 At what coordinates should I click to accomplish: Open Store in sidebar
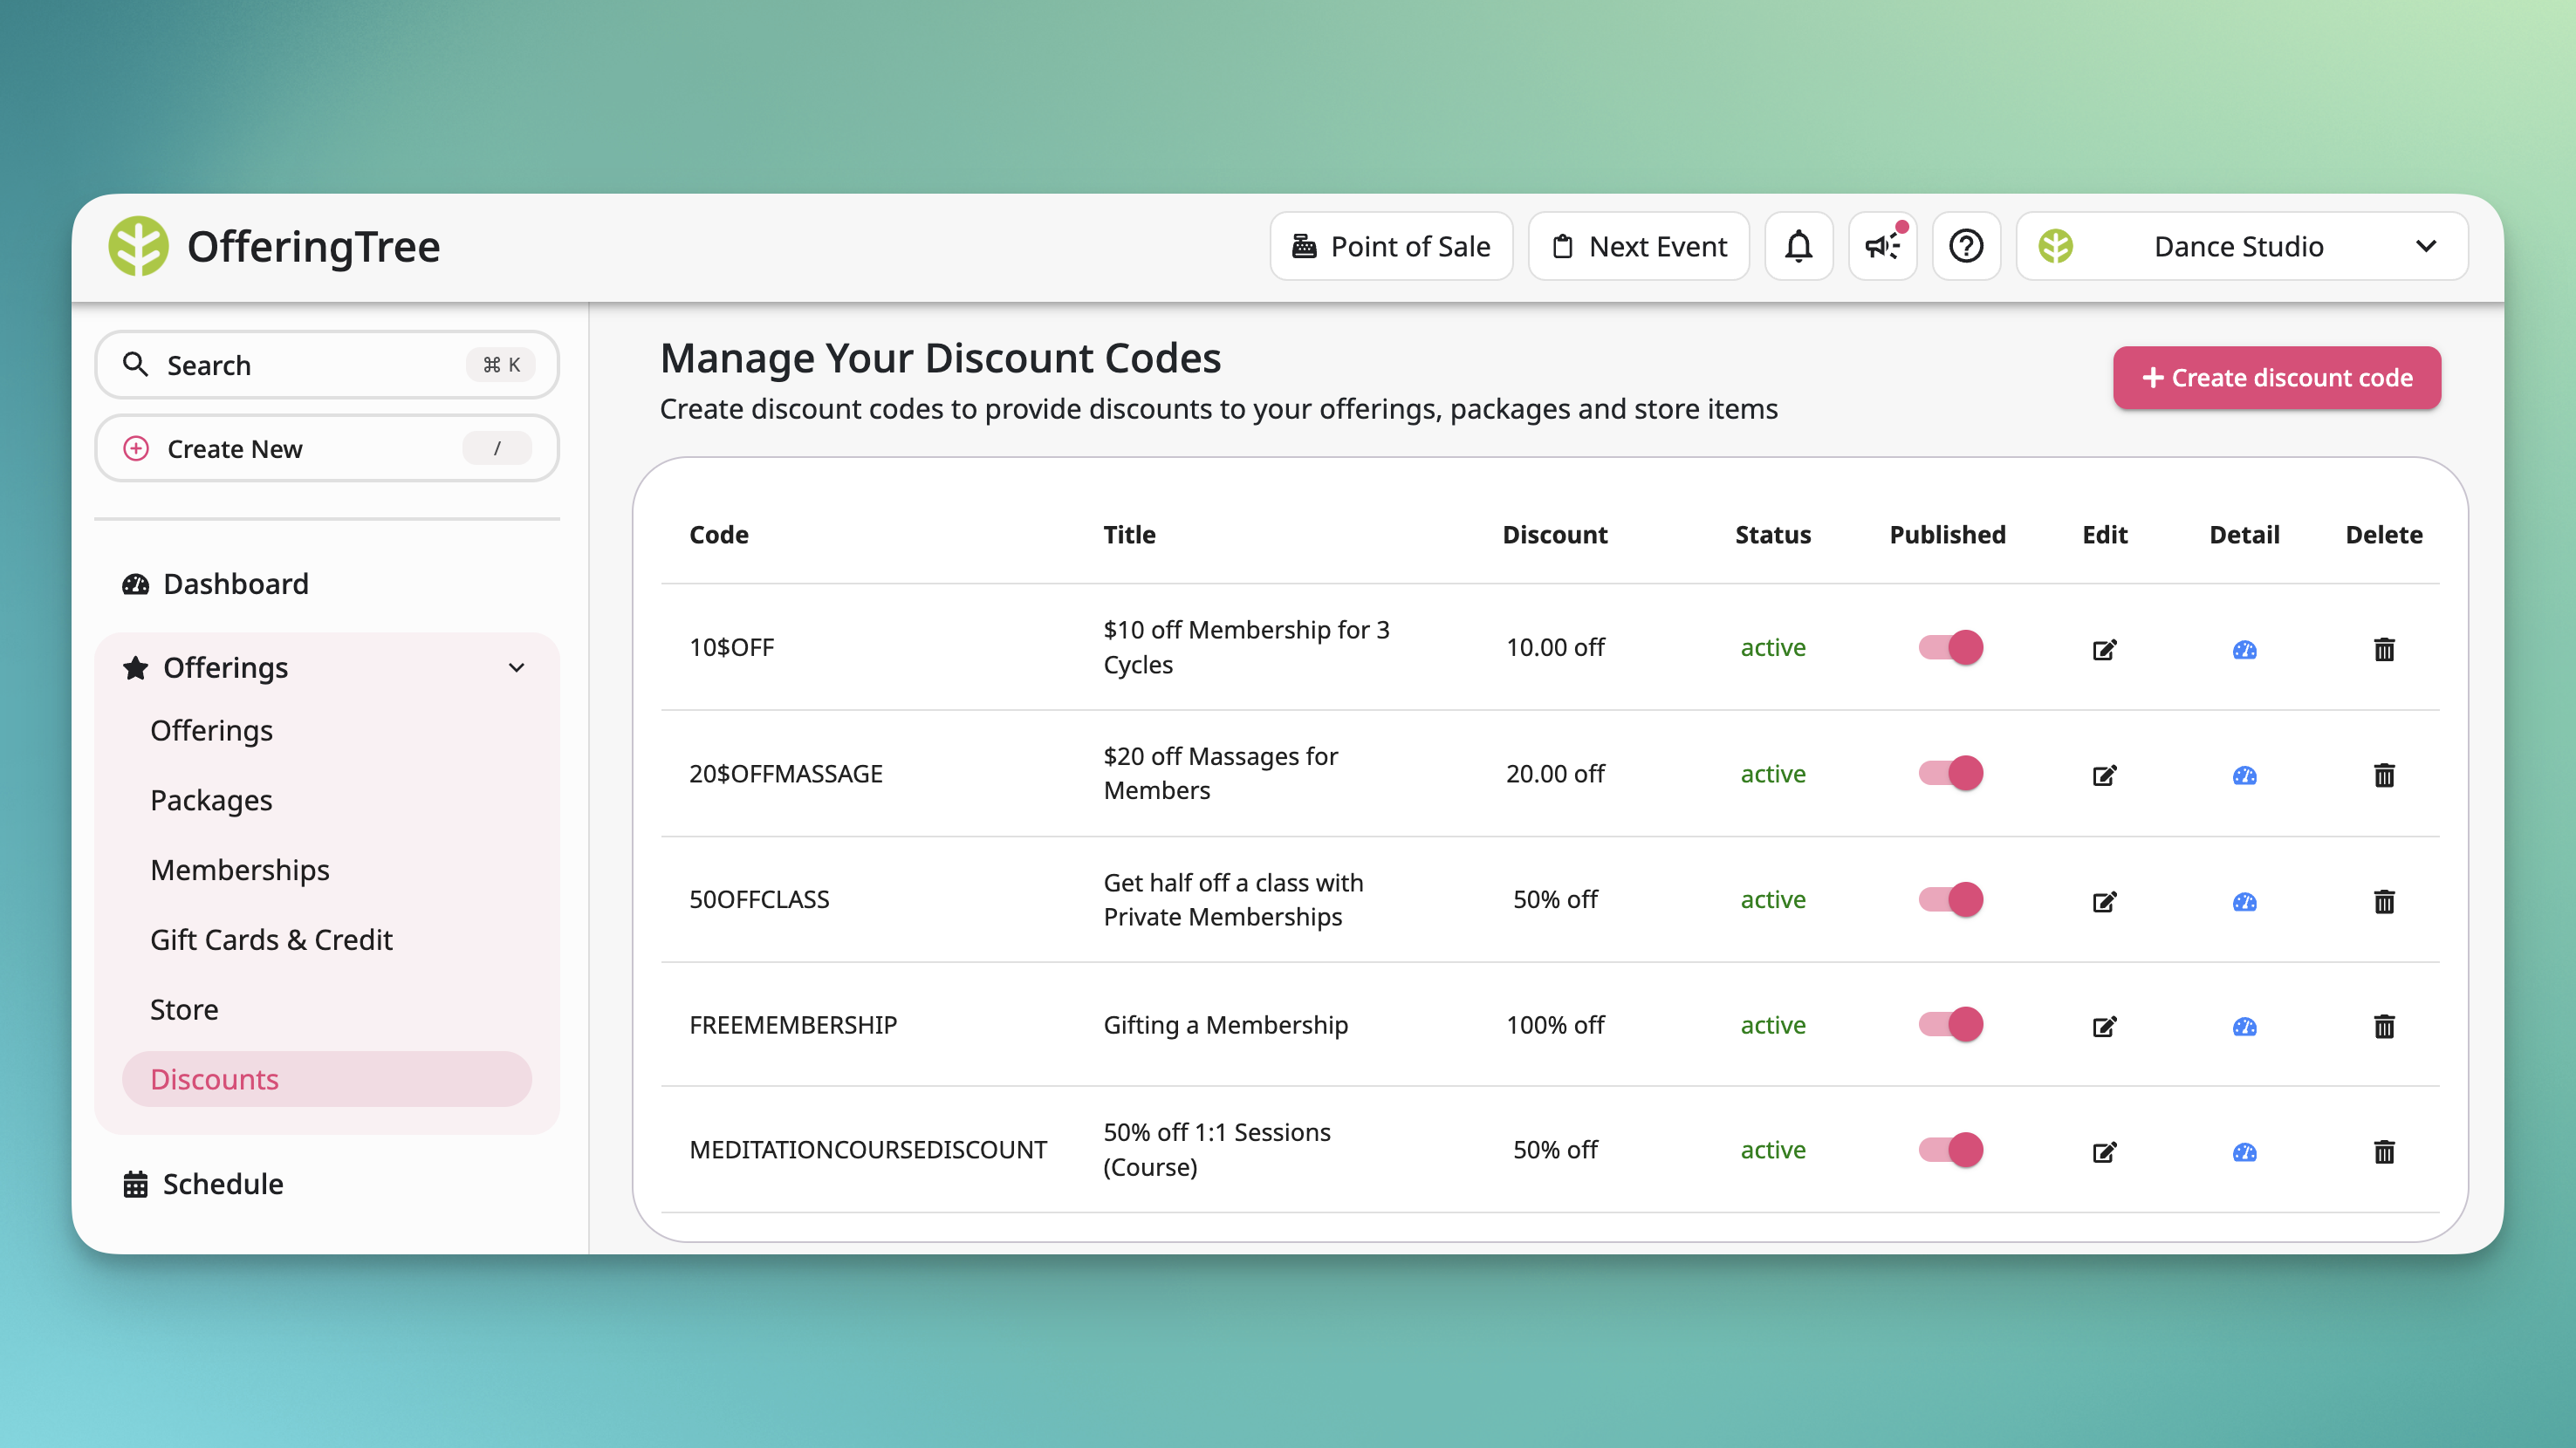click(184, 1009)
